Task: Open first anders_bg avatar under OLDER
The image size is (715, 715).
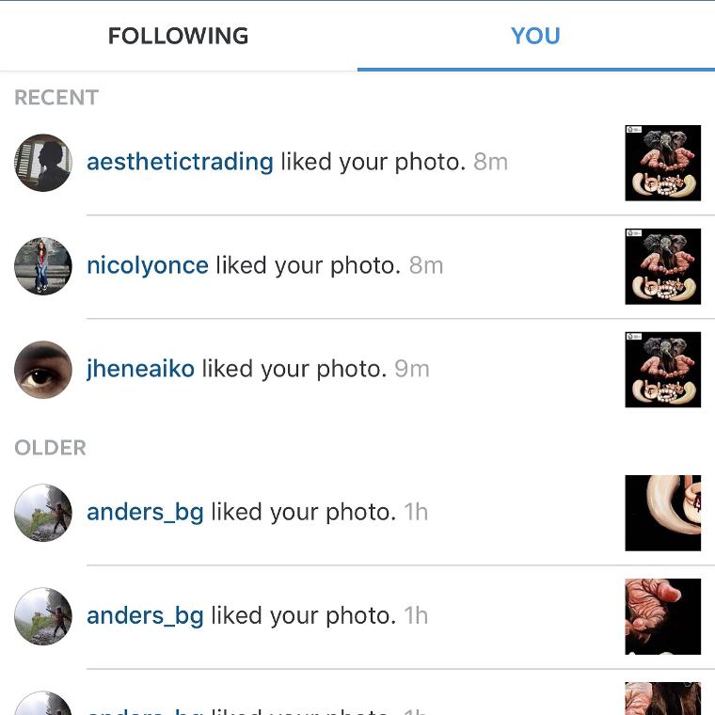Action: (43, 513)
